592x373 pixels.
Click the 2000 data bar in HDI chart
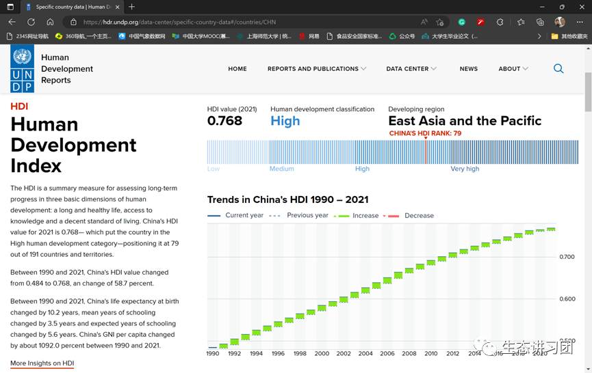pos(322,307)
